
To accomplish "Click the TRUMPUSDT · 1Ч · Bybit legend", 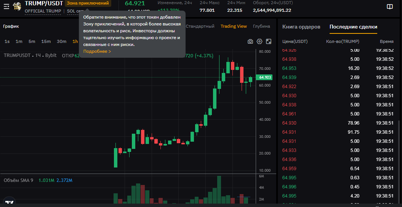I will pyautogui.click(x=30, y=55).
